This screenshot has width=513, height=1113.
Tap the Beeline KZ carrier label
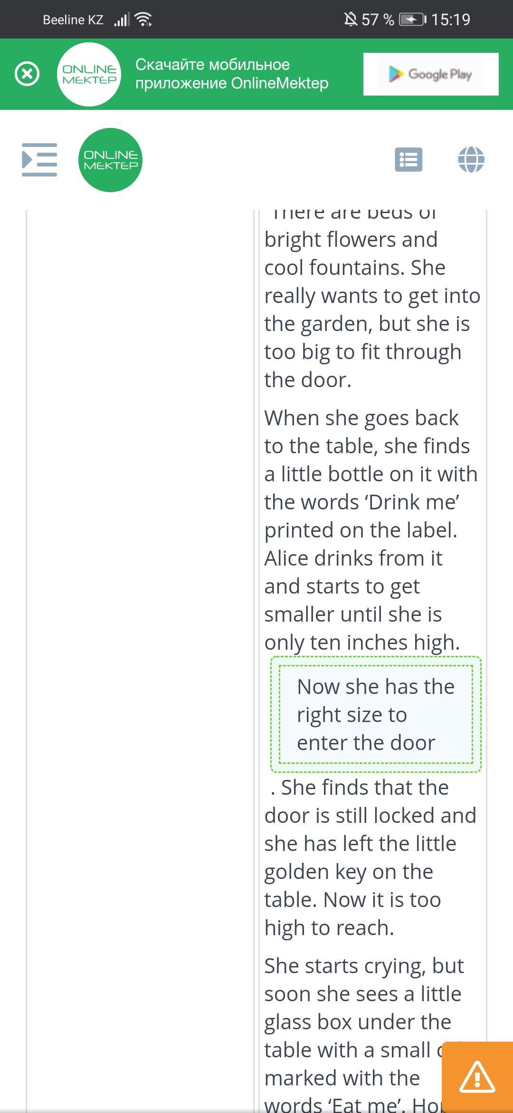(x=73, y=20)
